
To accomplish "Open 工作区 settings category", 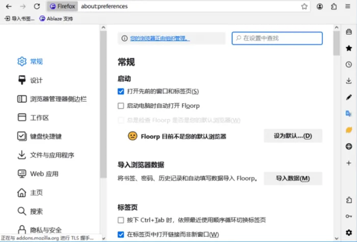I will (33, 117).
